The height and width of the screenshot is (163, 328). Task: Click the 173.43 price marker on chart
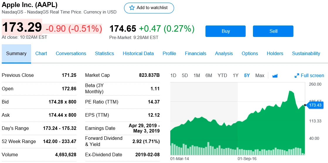click(315, 105)
